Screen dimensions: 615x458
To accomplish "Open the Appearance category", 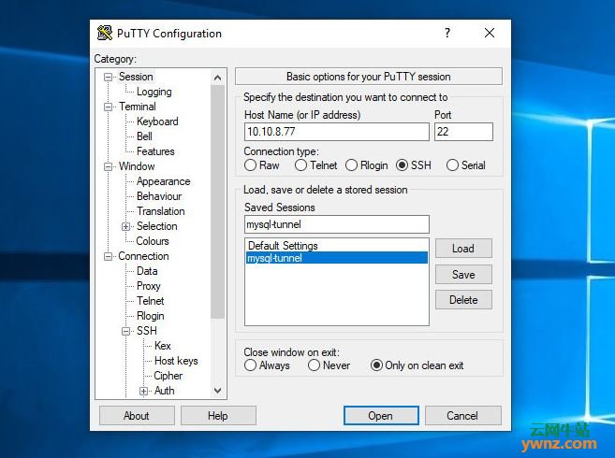I will pyautogui.click(x=163, y=181).
